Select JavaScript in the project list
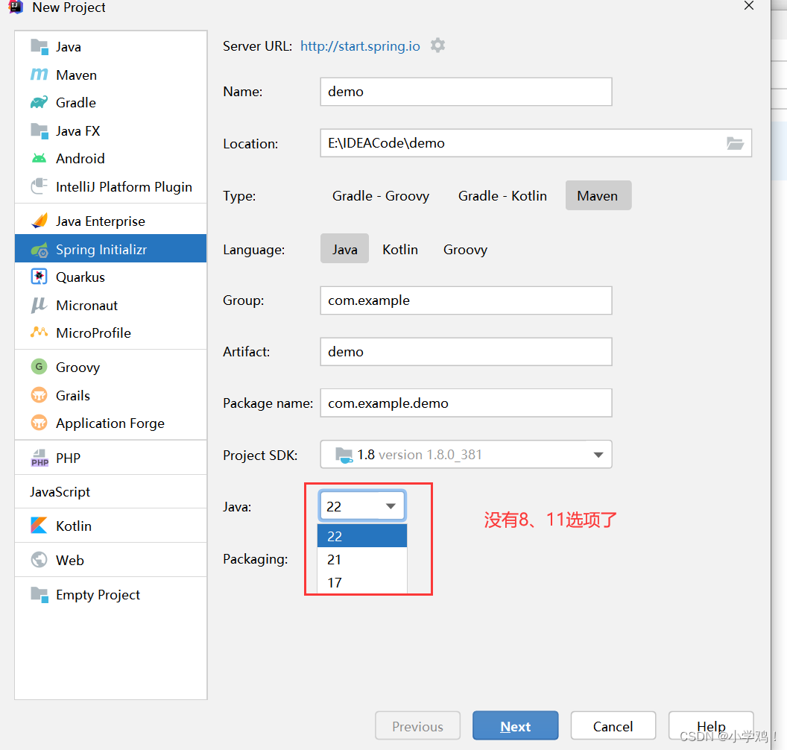787x750 pixels. 111,491
